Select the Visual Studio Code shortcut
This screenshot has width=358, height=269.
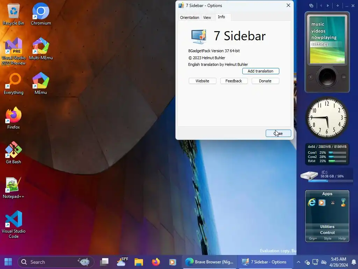pos(14,225)
